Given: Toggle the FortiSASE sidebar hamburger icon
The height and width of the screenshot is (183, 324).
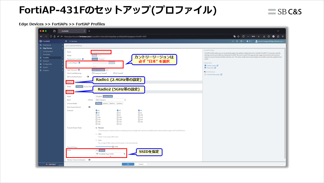Looking at the screenshot, I should coord(66,41).
